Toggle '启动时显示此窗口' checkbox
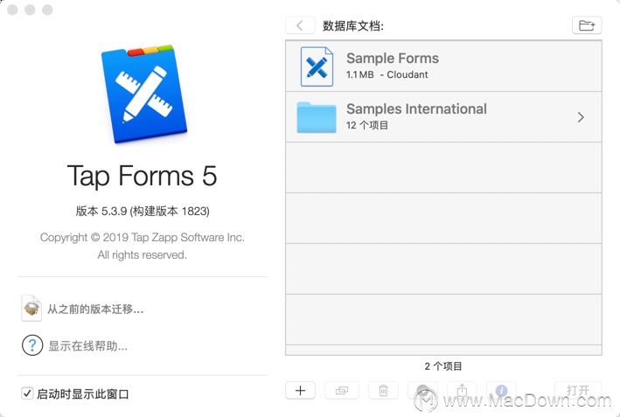 click(x=27, y=393)
